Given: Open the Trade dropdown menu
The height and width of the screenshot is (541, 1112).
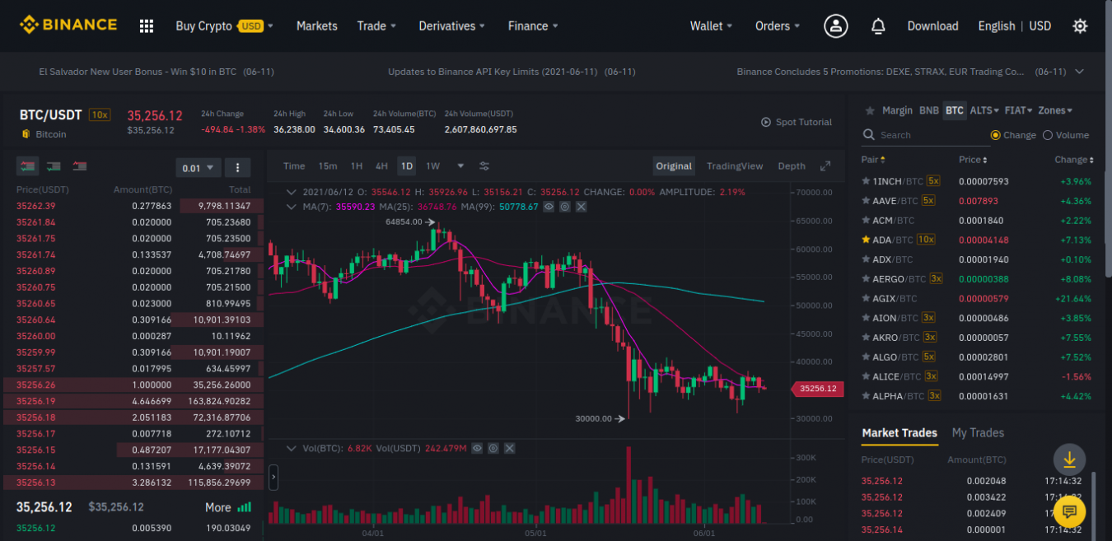Looking at the screenshot, I should point(376,26).
